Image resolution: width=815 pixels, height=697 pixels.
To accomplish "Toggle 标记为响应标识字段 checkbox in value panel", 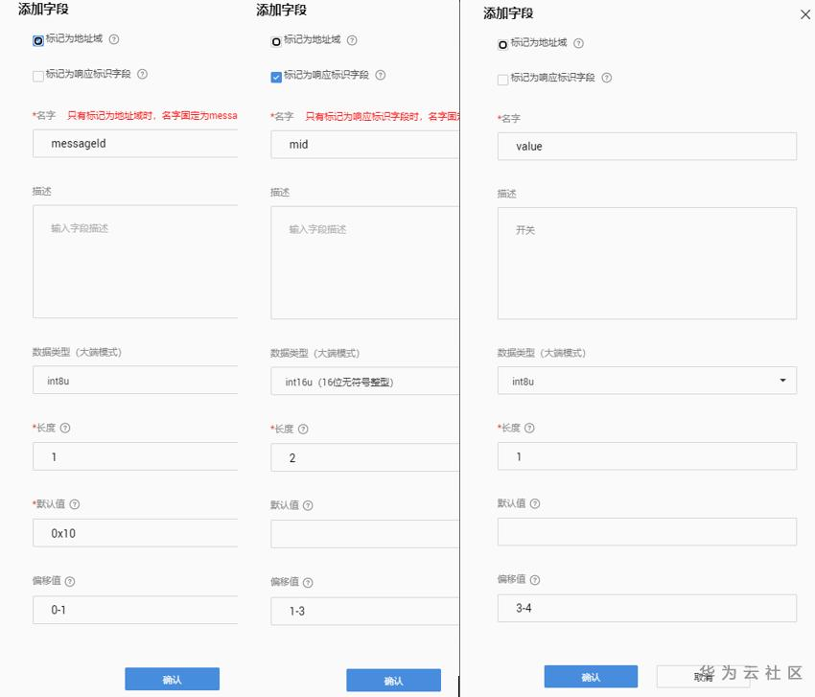I will point(502,80).
